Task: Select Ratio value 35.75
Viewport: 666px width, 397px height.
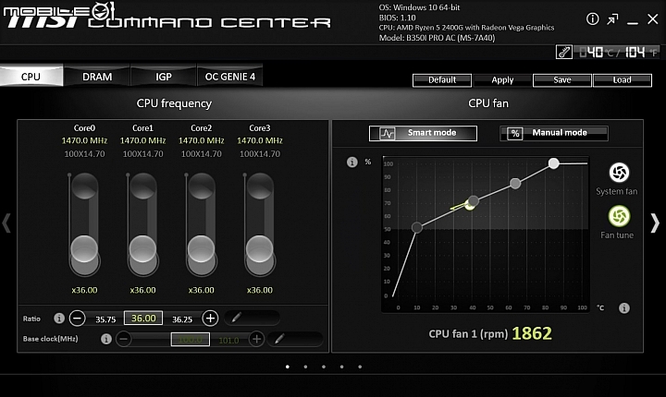Action: coord(105,319)
